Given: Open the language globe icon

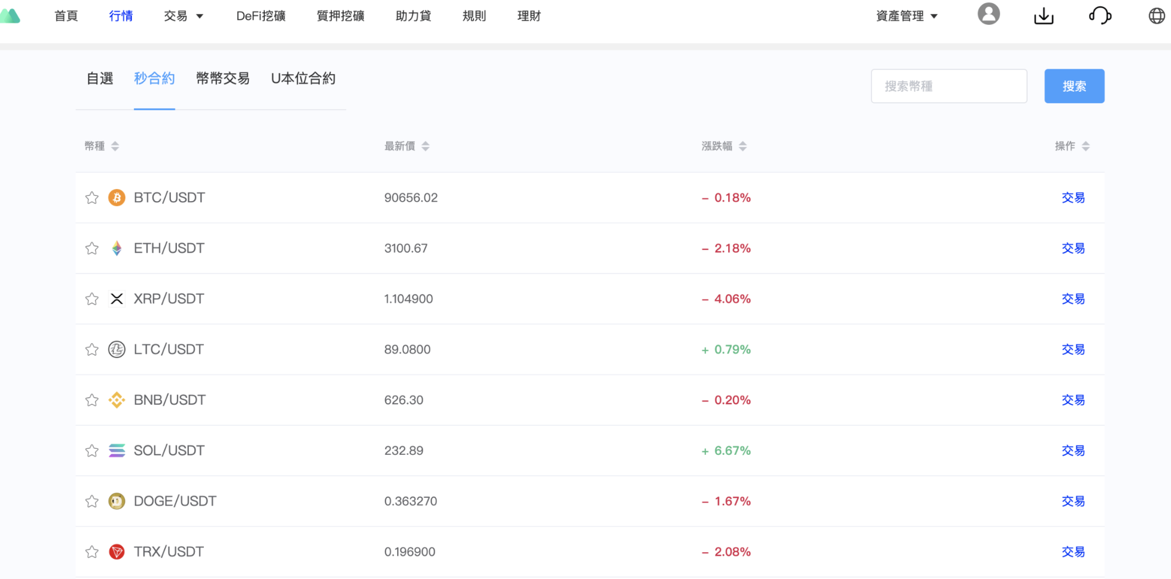Looking at the screenshot, I should (x=1157, y=15).
